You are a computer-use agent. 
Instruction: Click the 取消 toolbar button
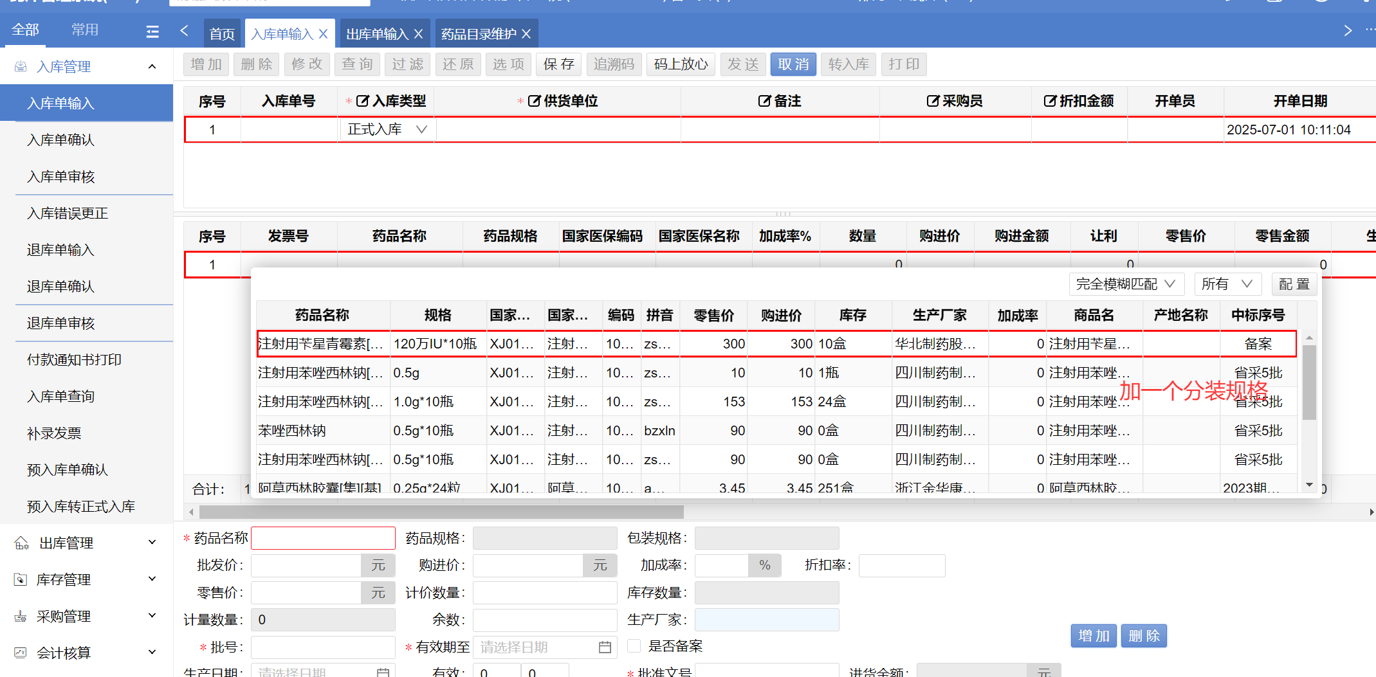793,64
